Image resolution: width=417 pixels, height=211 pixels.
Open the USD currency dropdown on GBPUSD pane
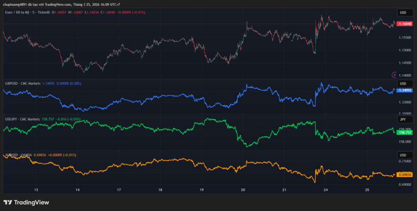[403, 84]
